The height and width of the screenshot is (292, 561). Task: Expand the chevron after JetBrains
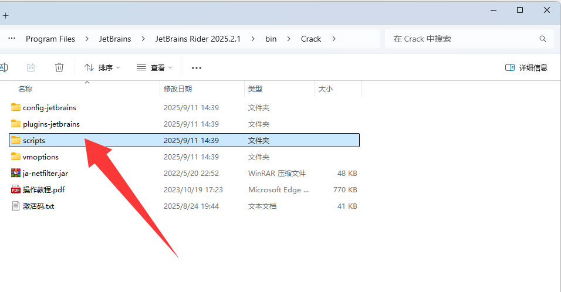143,39
